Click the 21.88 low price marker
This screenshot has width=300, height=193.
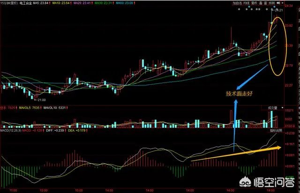pyautogui.click(x=42, y=100)
